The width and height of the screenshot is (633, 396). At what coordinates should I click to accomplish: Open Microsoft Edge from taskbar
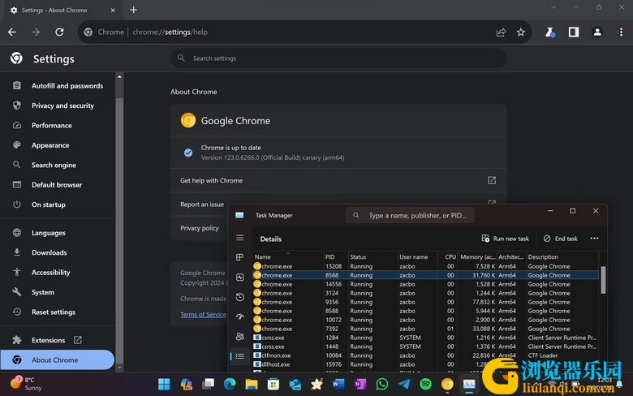pyautogui.click(x=230, y=384)
